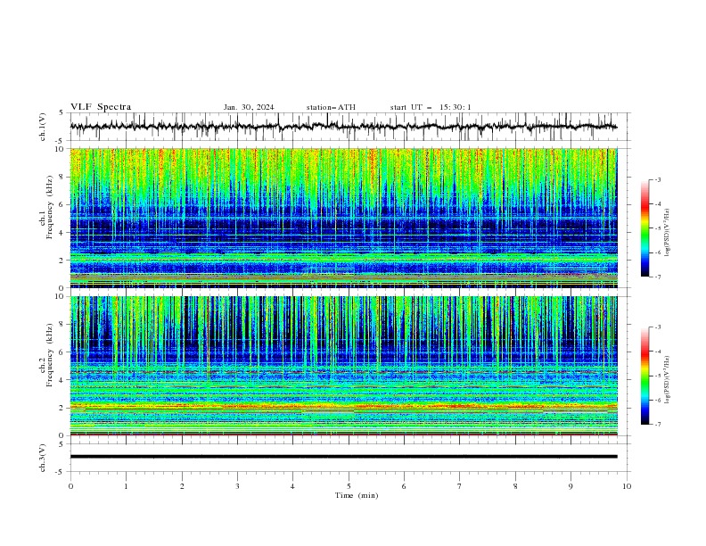
Task: Click time axis tick label "4" below ch.3
Action: (x=292, y=486)
